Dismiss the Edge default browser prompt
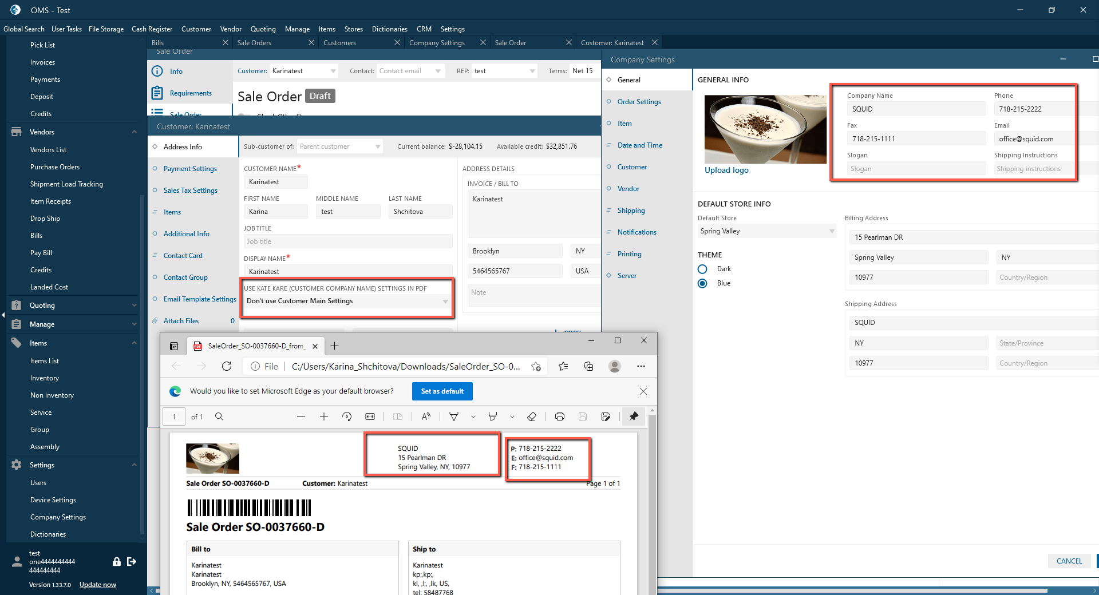Image resolution: width=1099 pixels, height=595 pixels. (643, 391)
